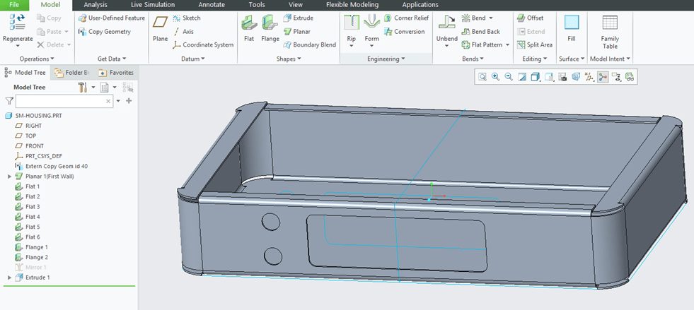Toggle spin center display in graphics toolbar
Viewport: 694px width, 310px height.
[x=603, y=77]
